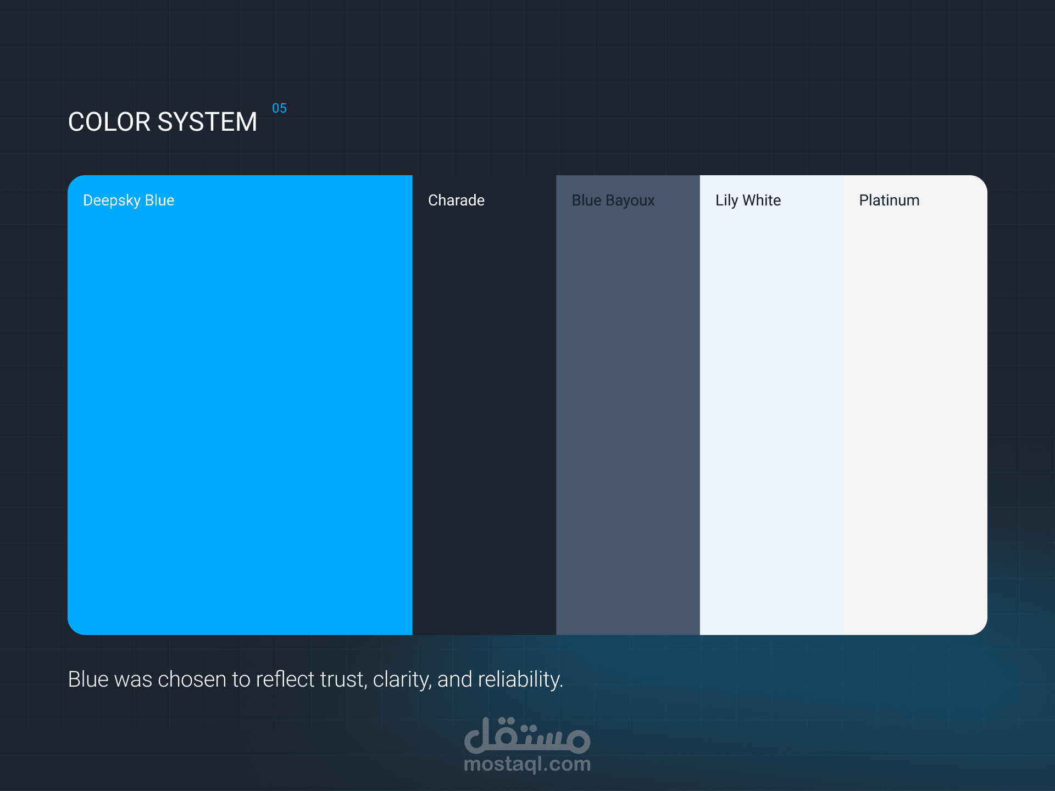The width and height of the screenshot is (1055, 791).
Task: Click the 'Blue Bayoux' text label
Action: pos(613,200)
